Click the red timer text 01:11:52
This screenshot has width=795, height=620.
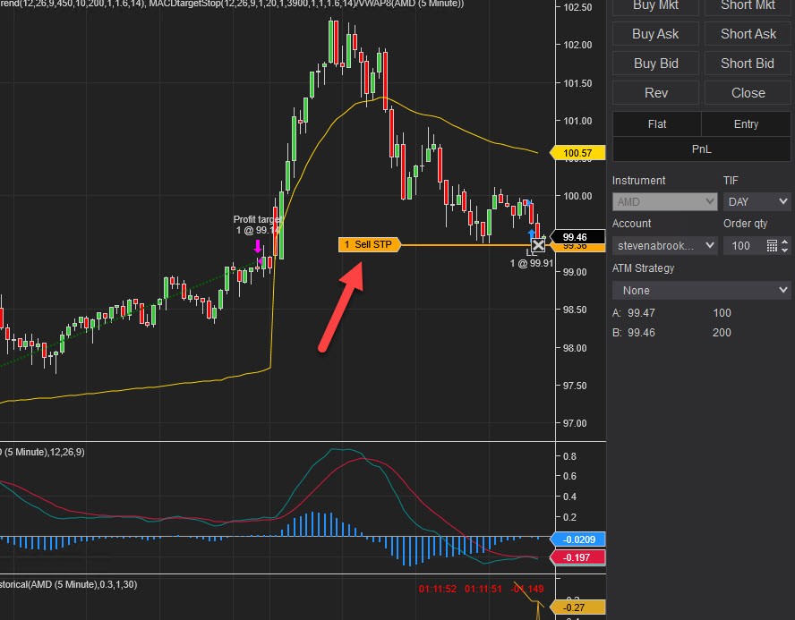click(437, 589)
